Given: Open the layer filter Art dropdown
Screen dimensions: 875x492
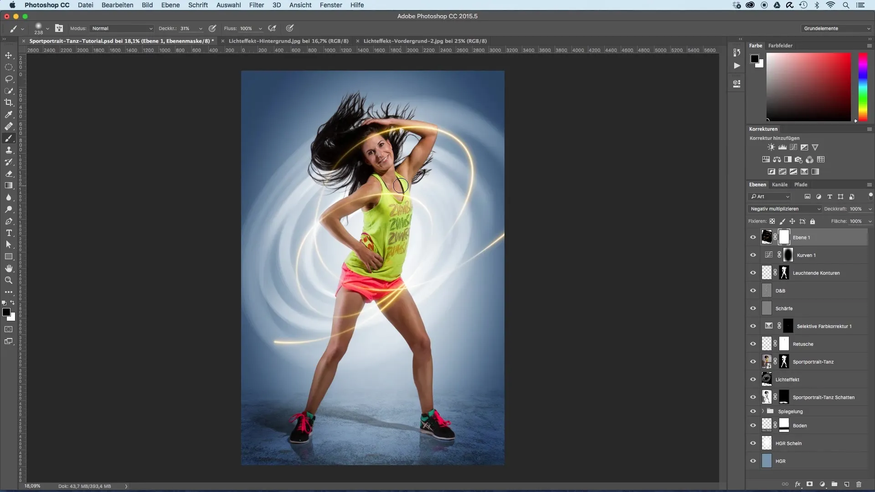Looking at the screenshot, I should tap(770, 196).
